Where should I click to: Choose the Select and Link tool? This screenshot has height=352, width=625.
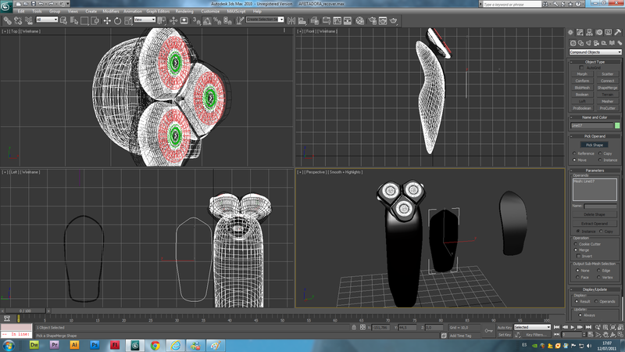[7, 21]
